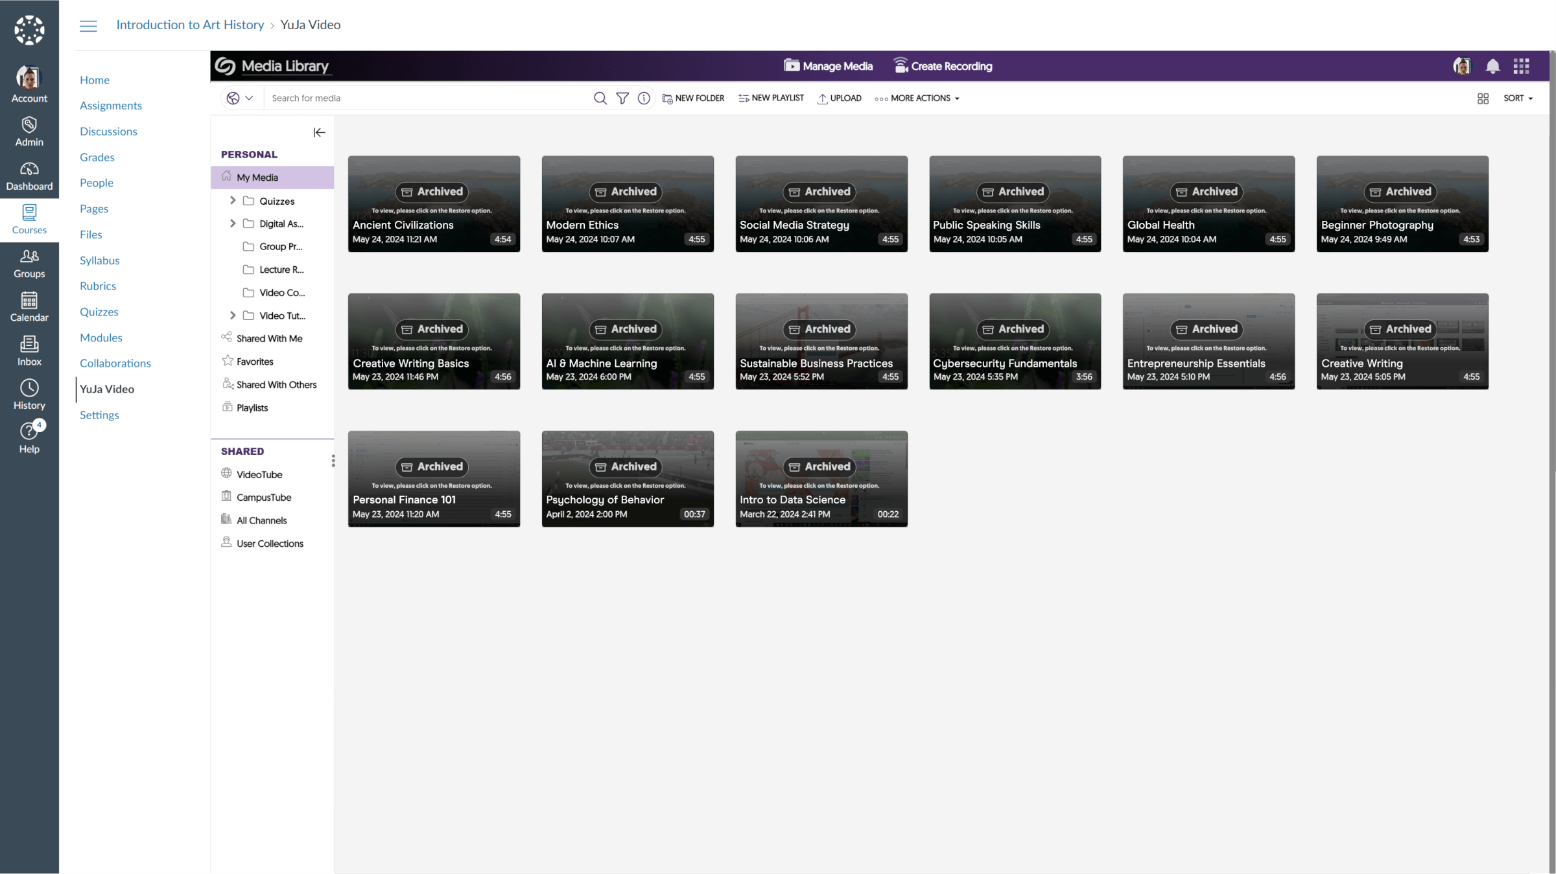
Task: Open Shared With Others
Action: coord(269,384)
